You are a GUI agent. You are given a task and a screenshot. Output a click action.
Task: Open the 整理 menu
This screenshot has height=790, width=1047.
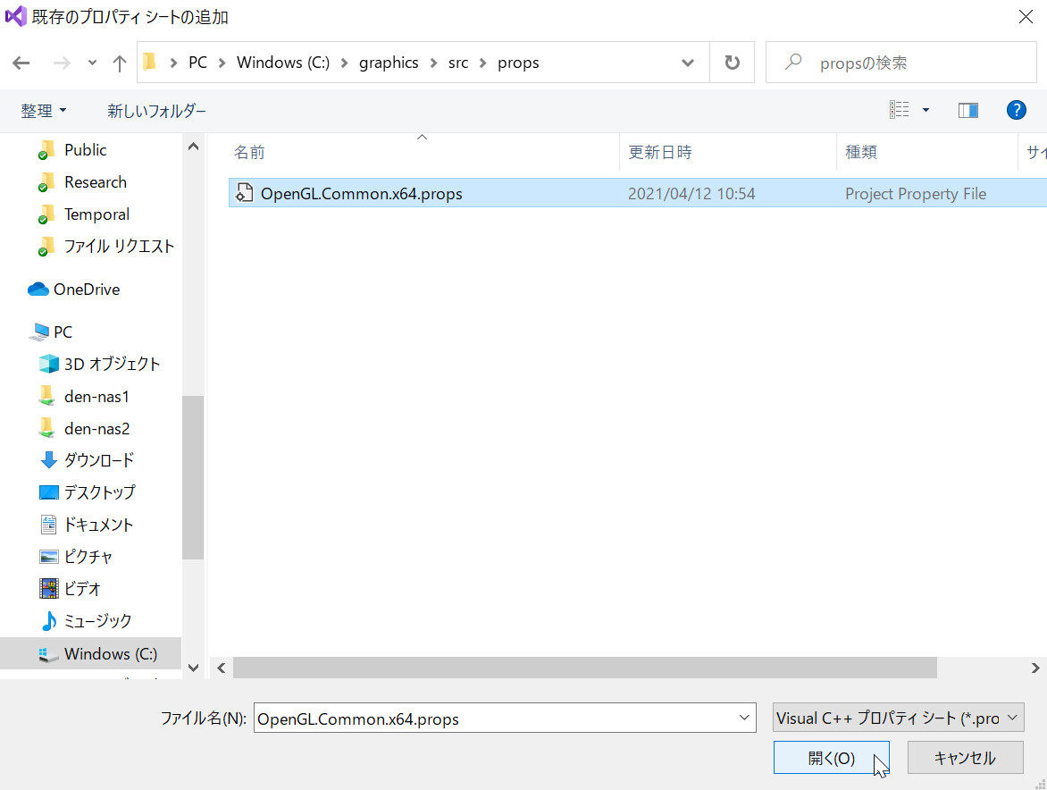[x=44, y=111]
